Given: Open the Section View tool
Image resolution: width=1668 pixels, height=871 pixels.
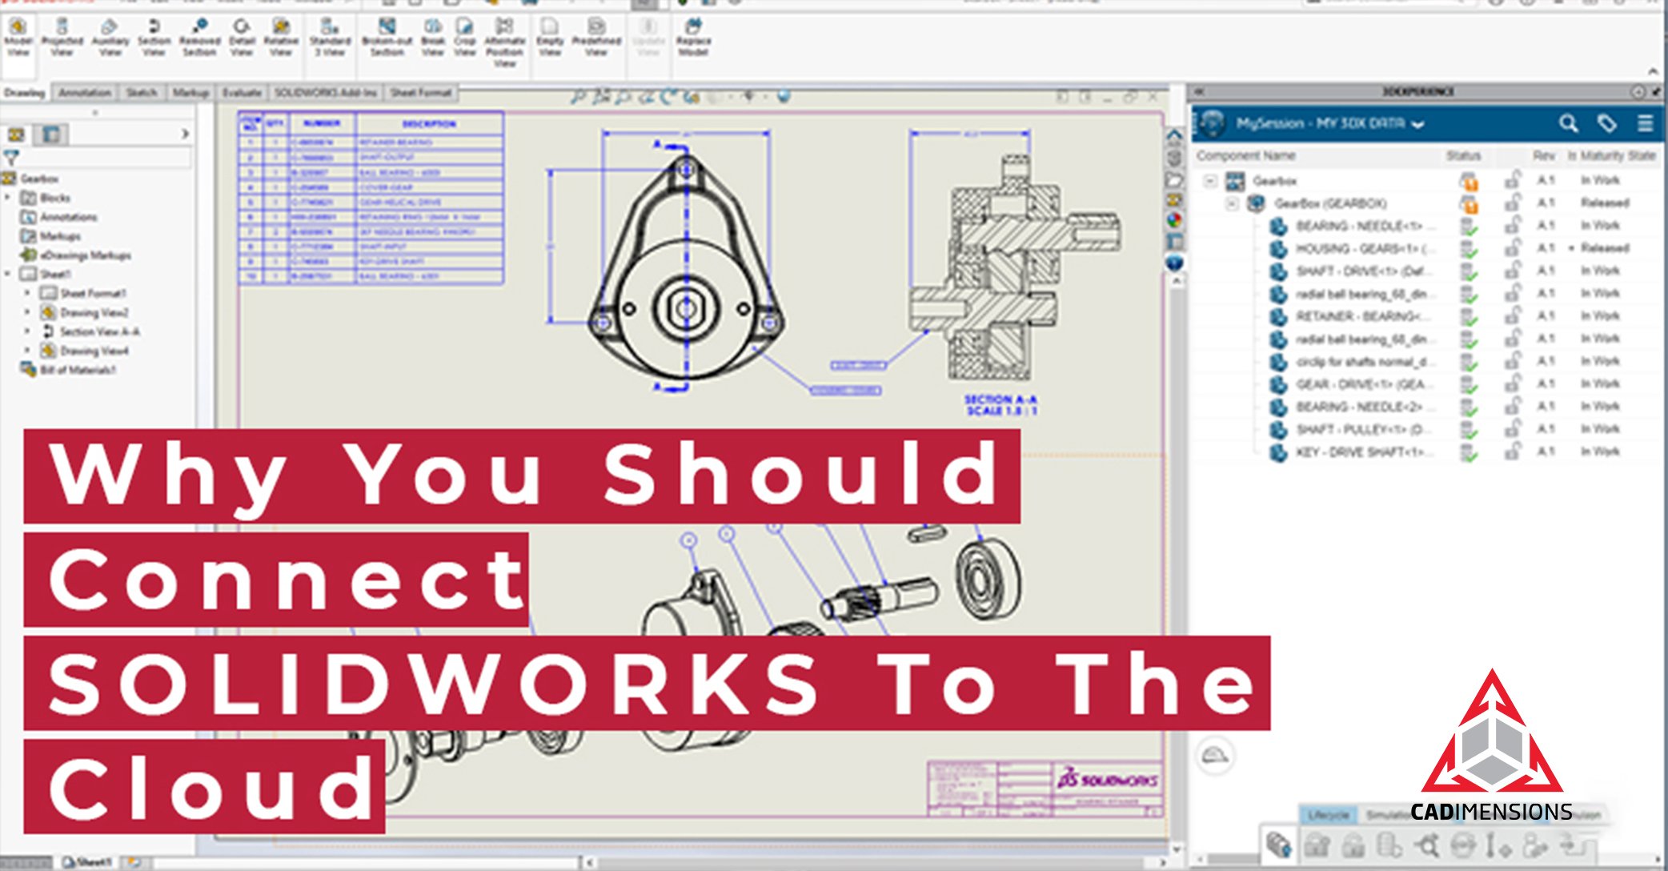Looking at the screenshot, I should [154, 40].
